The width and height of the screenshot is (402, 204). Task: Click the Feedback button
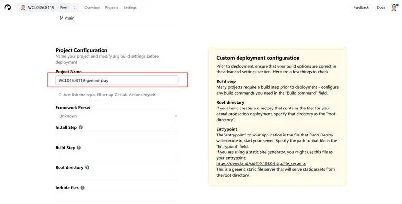tap(361, 8)
